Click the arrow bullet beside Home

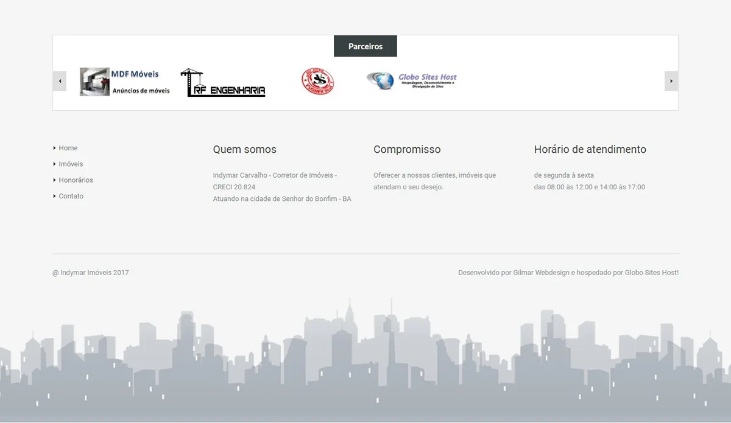click(55, 148)
